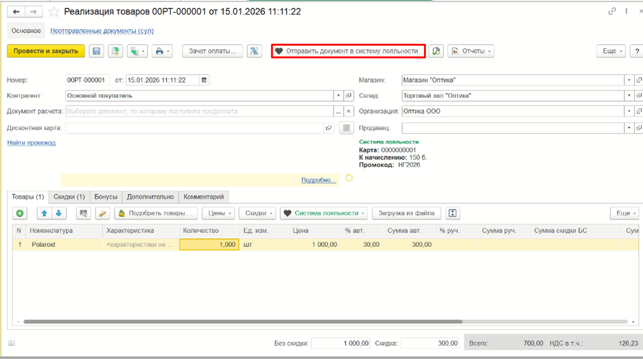This screenshot has height=359, width=643.
Task: Save the document with floppy disk icon
Action: pos(96,51)
